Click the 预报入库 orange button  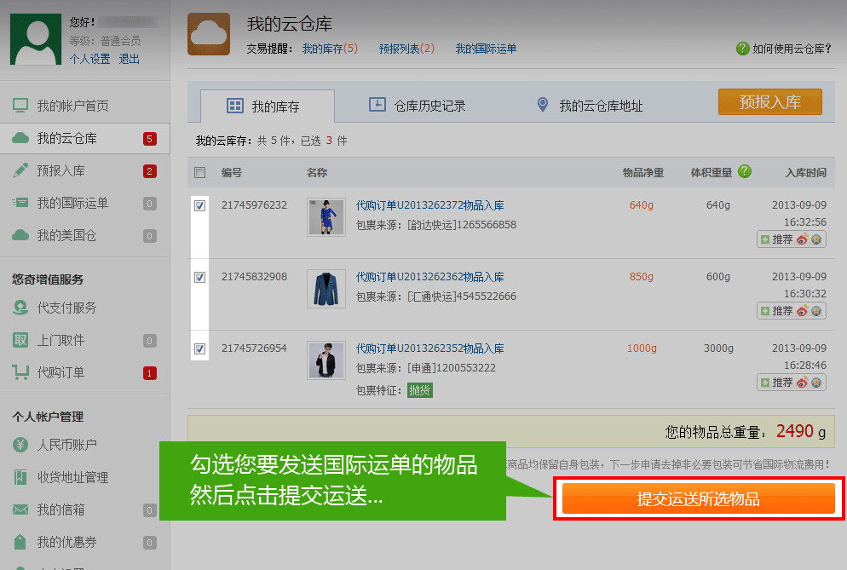(769, 101)
